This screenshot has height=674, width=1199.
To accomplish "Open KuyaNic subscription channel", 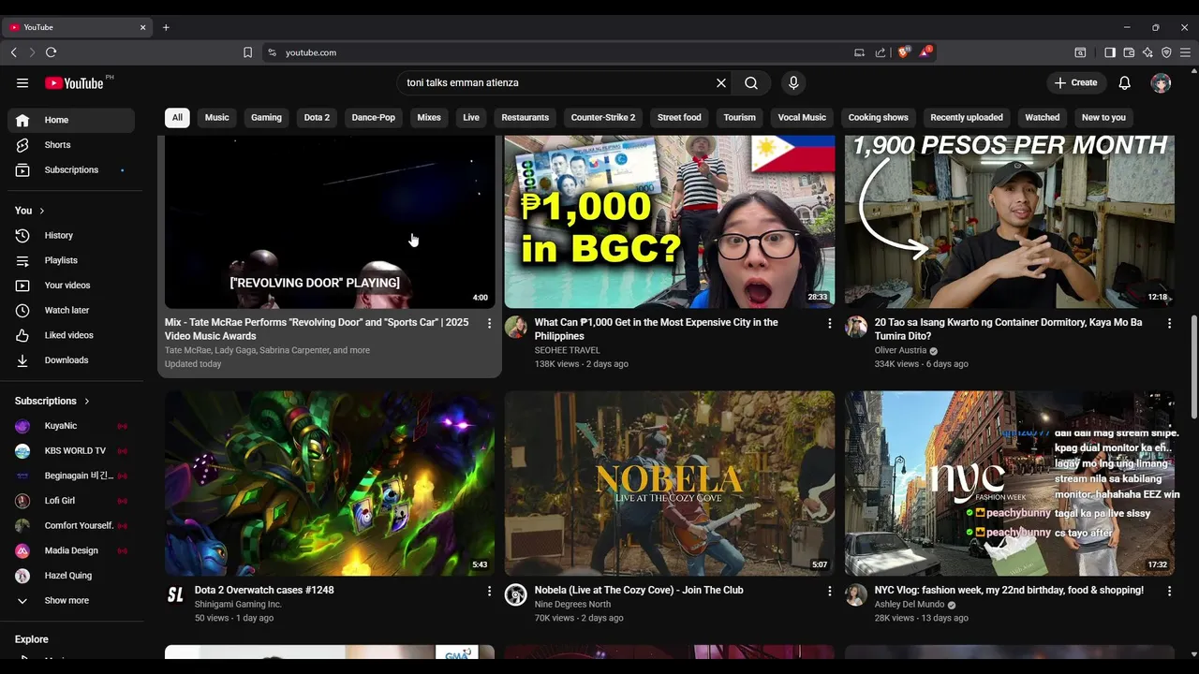I will click(x=71, y=426).
